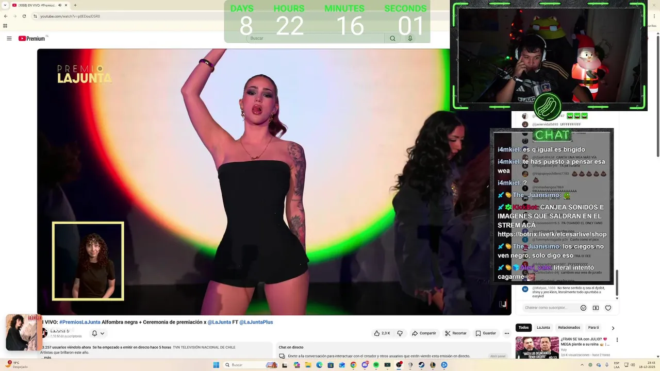This screenshot has width=660, height=371.
Task: Clip the video with Recortar
Action: coord(456,333)
